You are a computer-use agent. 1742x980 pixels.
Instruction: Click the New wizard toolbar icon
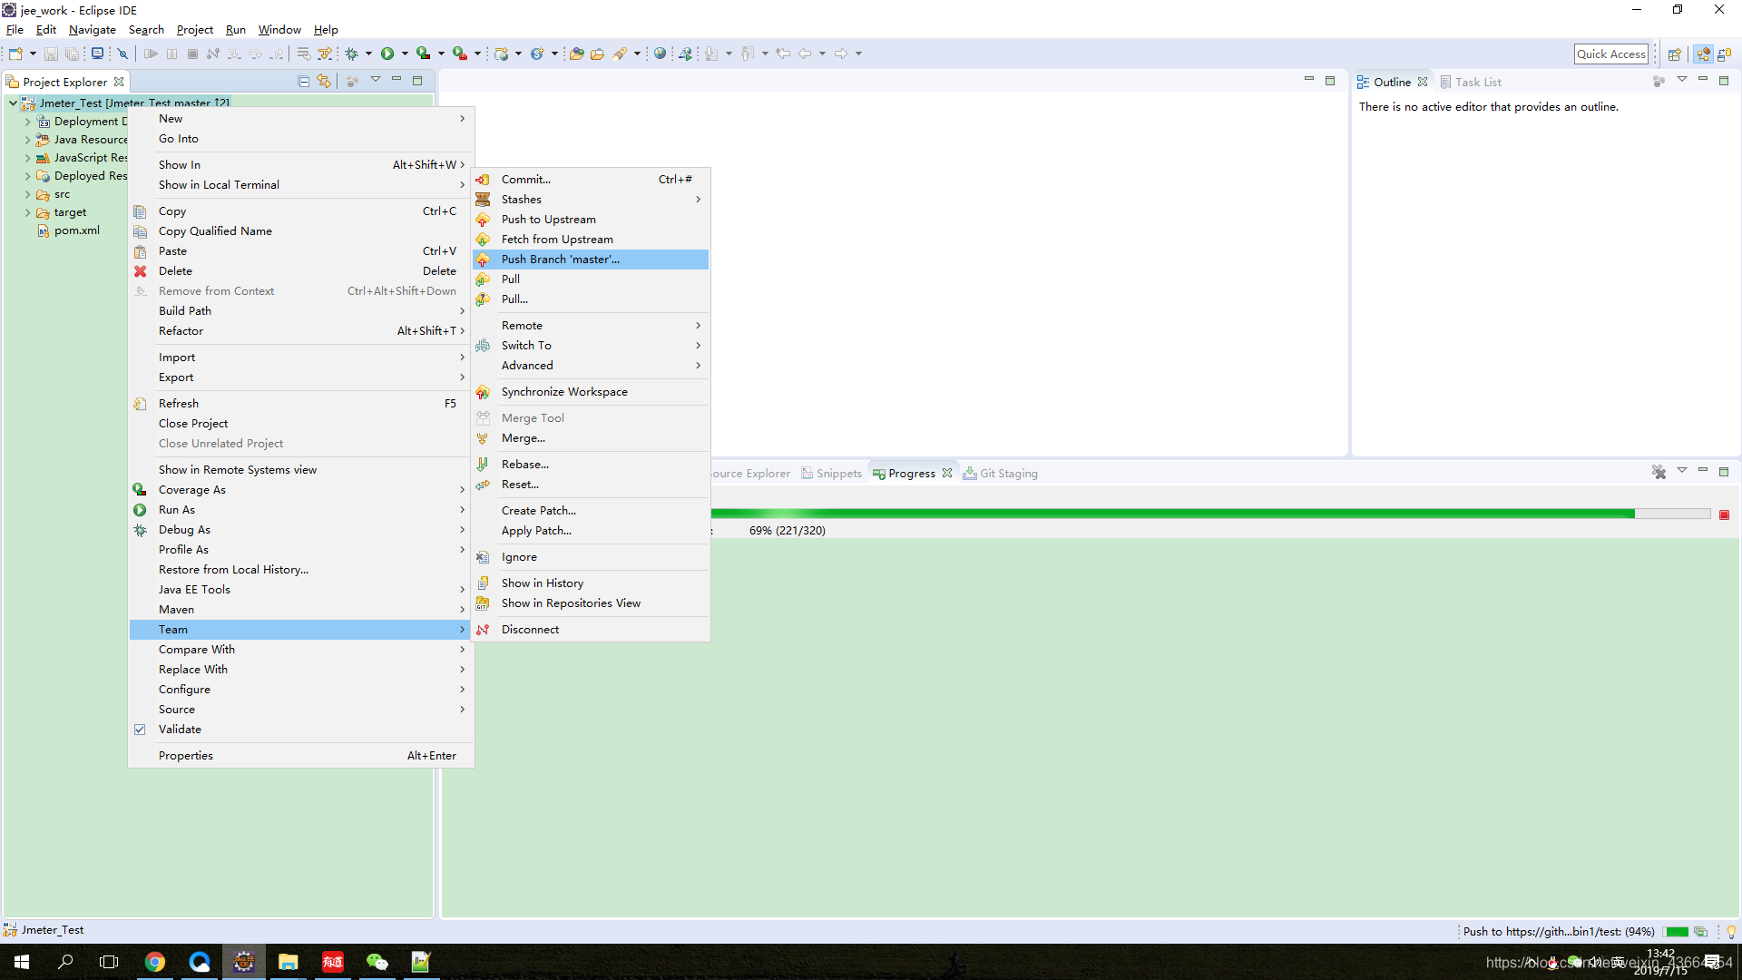pos(15,54)
